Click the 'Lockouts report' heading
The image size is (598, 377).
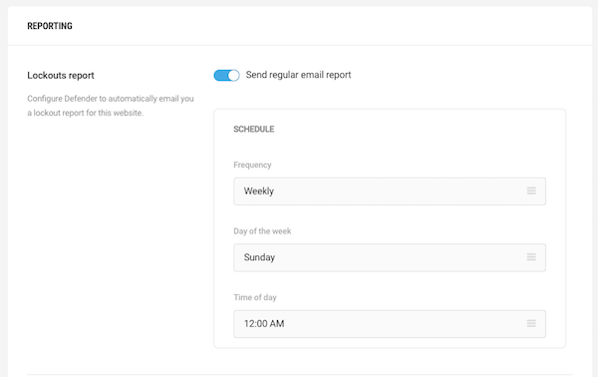(x=61, y=75)
